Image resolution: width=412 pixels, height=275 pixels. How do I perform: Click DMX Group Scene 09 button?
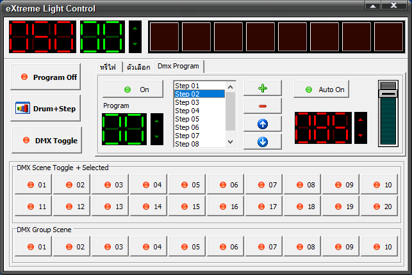341,247
